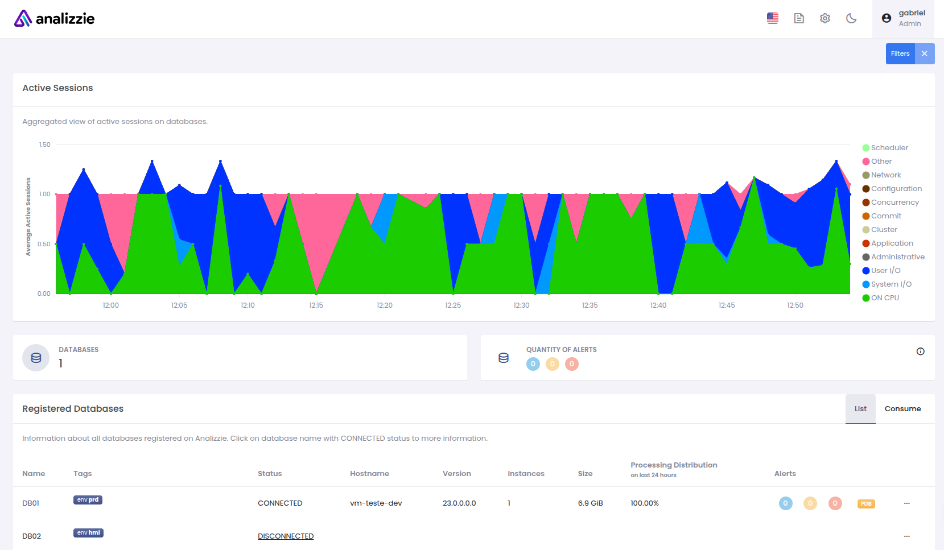
Task: Click the blue alert count badge in Quantity of Alerts
Action: tap(533, 364)
